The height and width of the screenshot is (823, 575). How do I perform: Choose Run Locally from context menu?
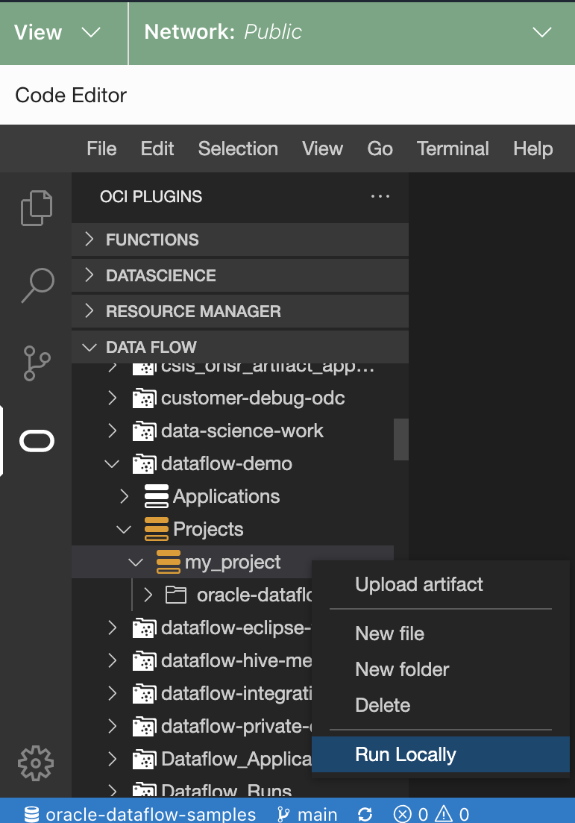pyautogui.click(x=405, y=754)
